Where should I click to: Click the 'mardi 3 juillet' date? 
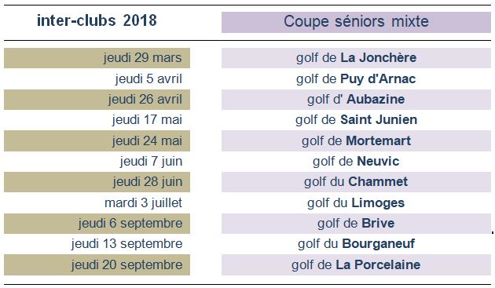(x=143, y=202)
